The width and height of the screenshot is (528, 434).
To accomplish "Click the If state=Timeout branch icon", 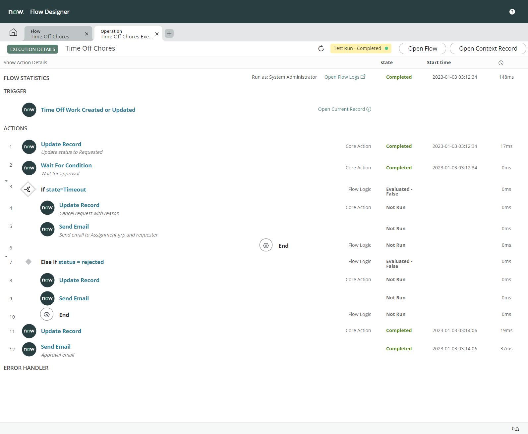I will (28, 189).
